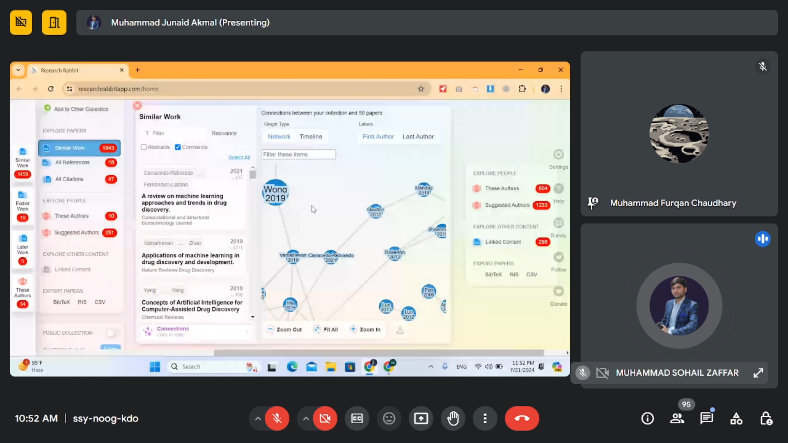
Task: Send a reaction with the emoji button
Action: coord(389,418)
